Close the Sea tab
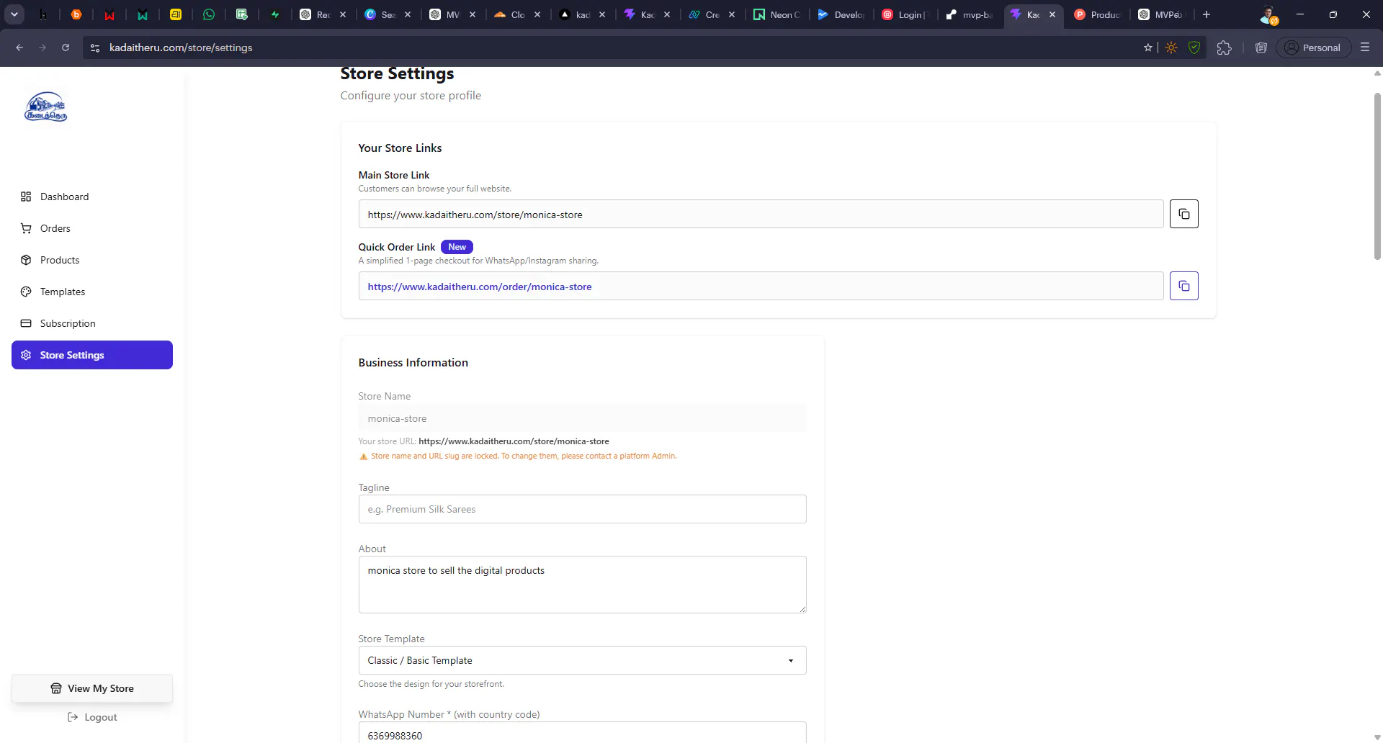The height and width of the screenshot is (743, 1383). 408,14
